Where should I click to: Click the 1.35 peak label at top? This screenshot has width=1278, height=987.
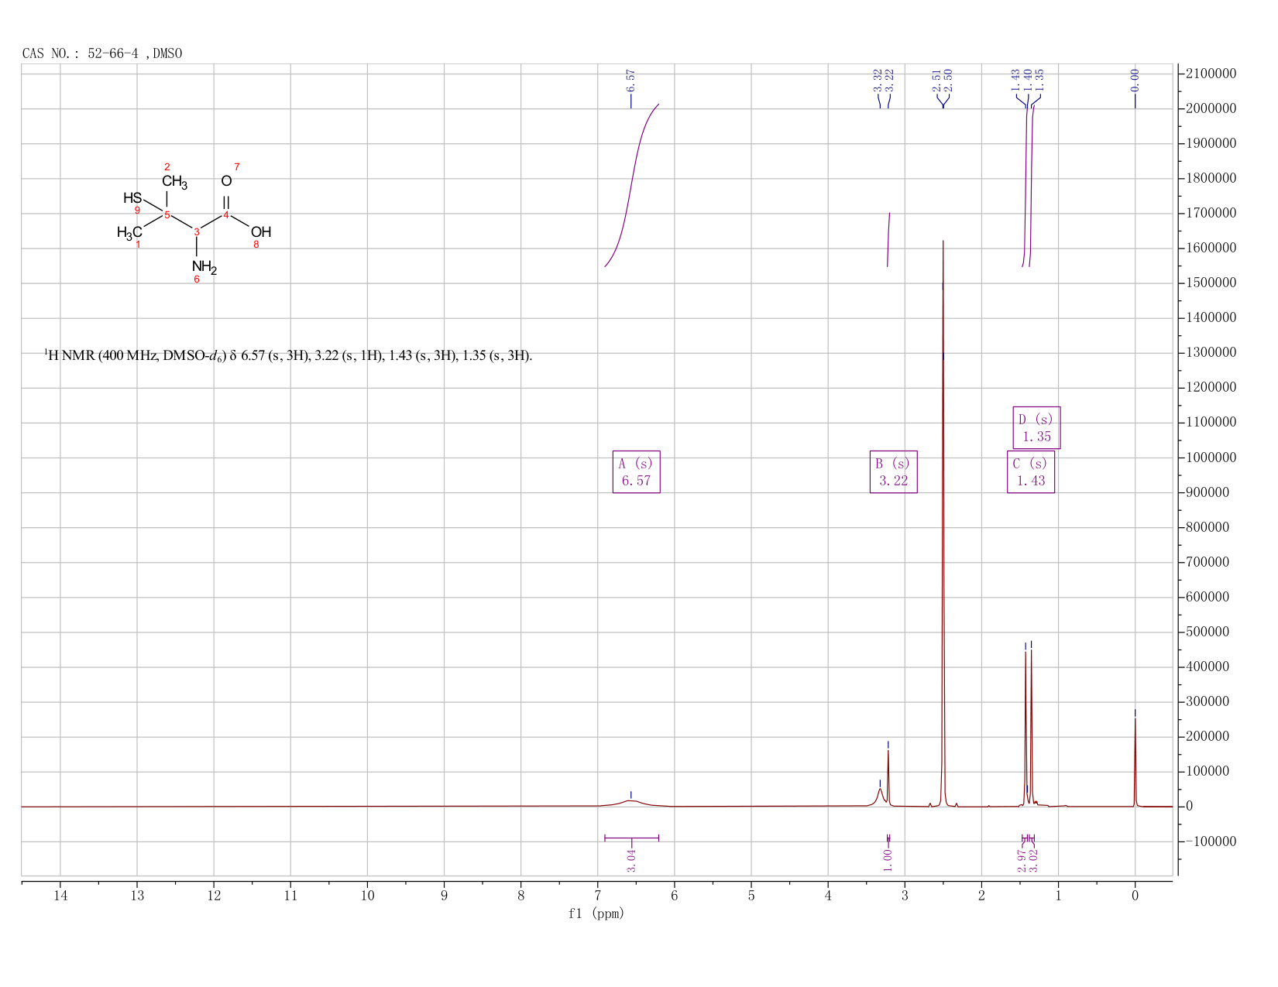(1040, 80)
